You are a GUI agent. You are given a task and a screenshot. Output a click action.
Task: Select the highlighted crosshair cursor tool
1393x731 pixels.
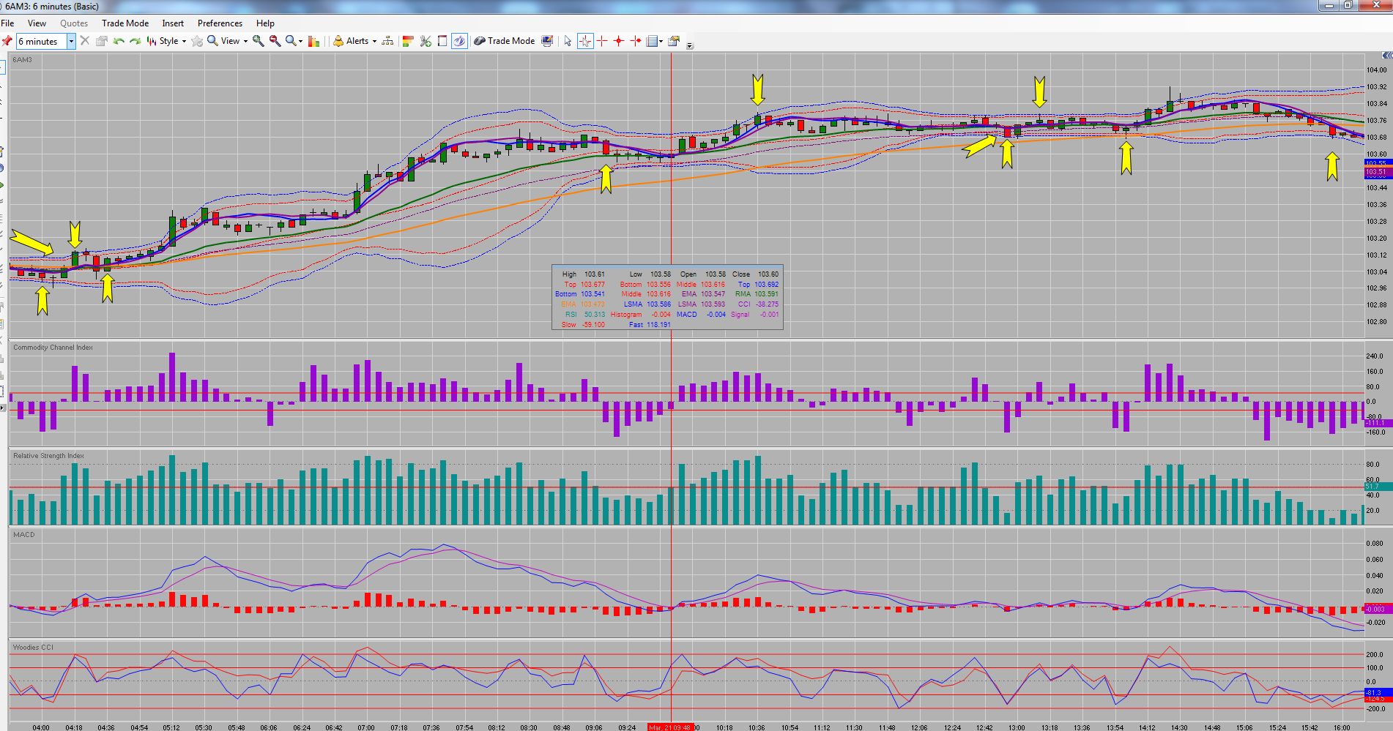coord(585,41)
